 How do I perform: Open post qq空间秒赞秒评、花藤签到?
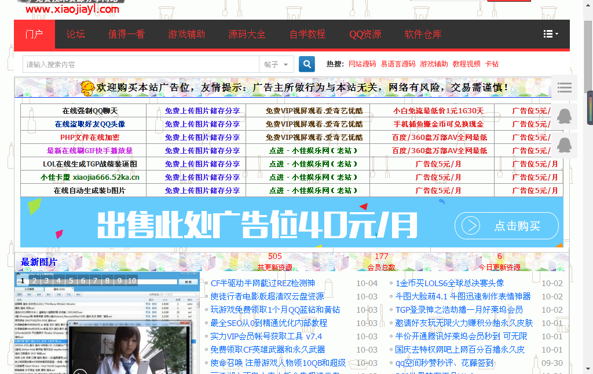[x=444, y=362]
